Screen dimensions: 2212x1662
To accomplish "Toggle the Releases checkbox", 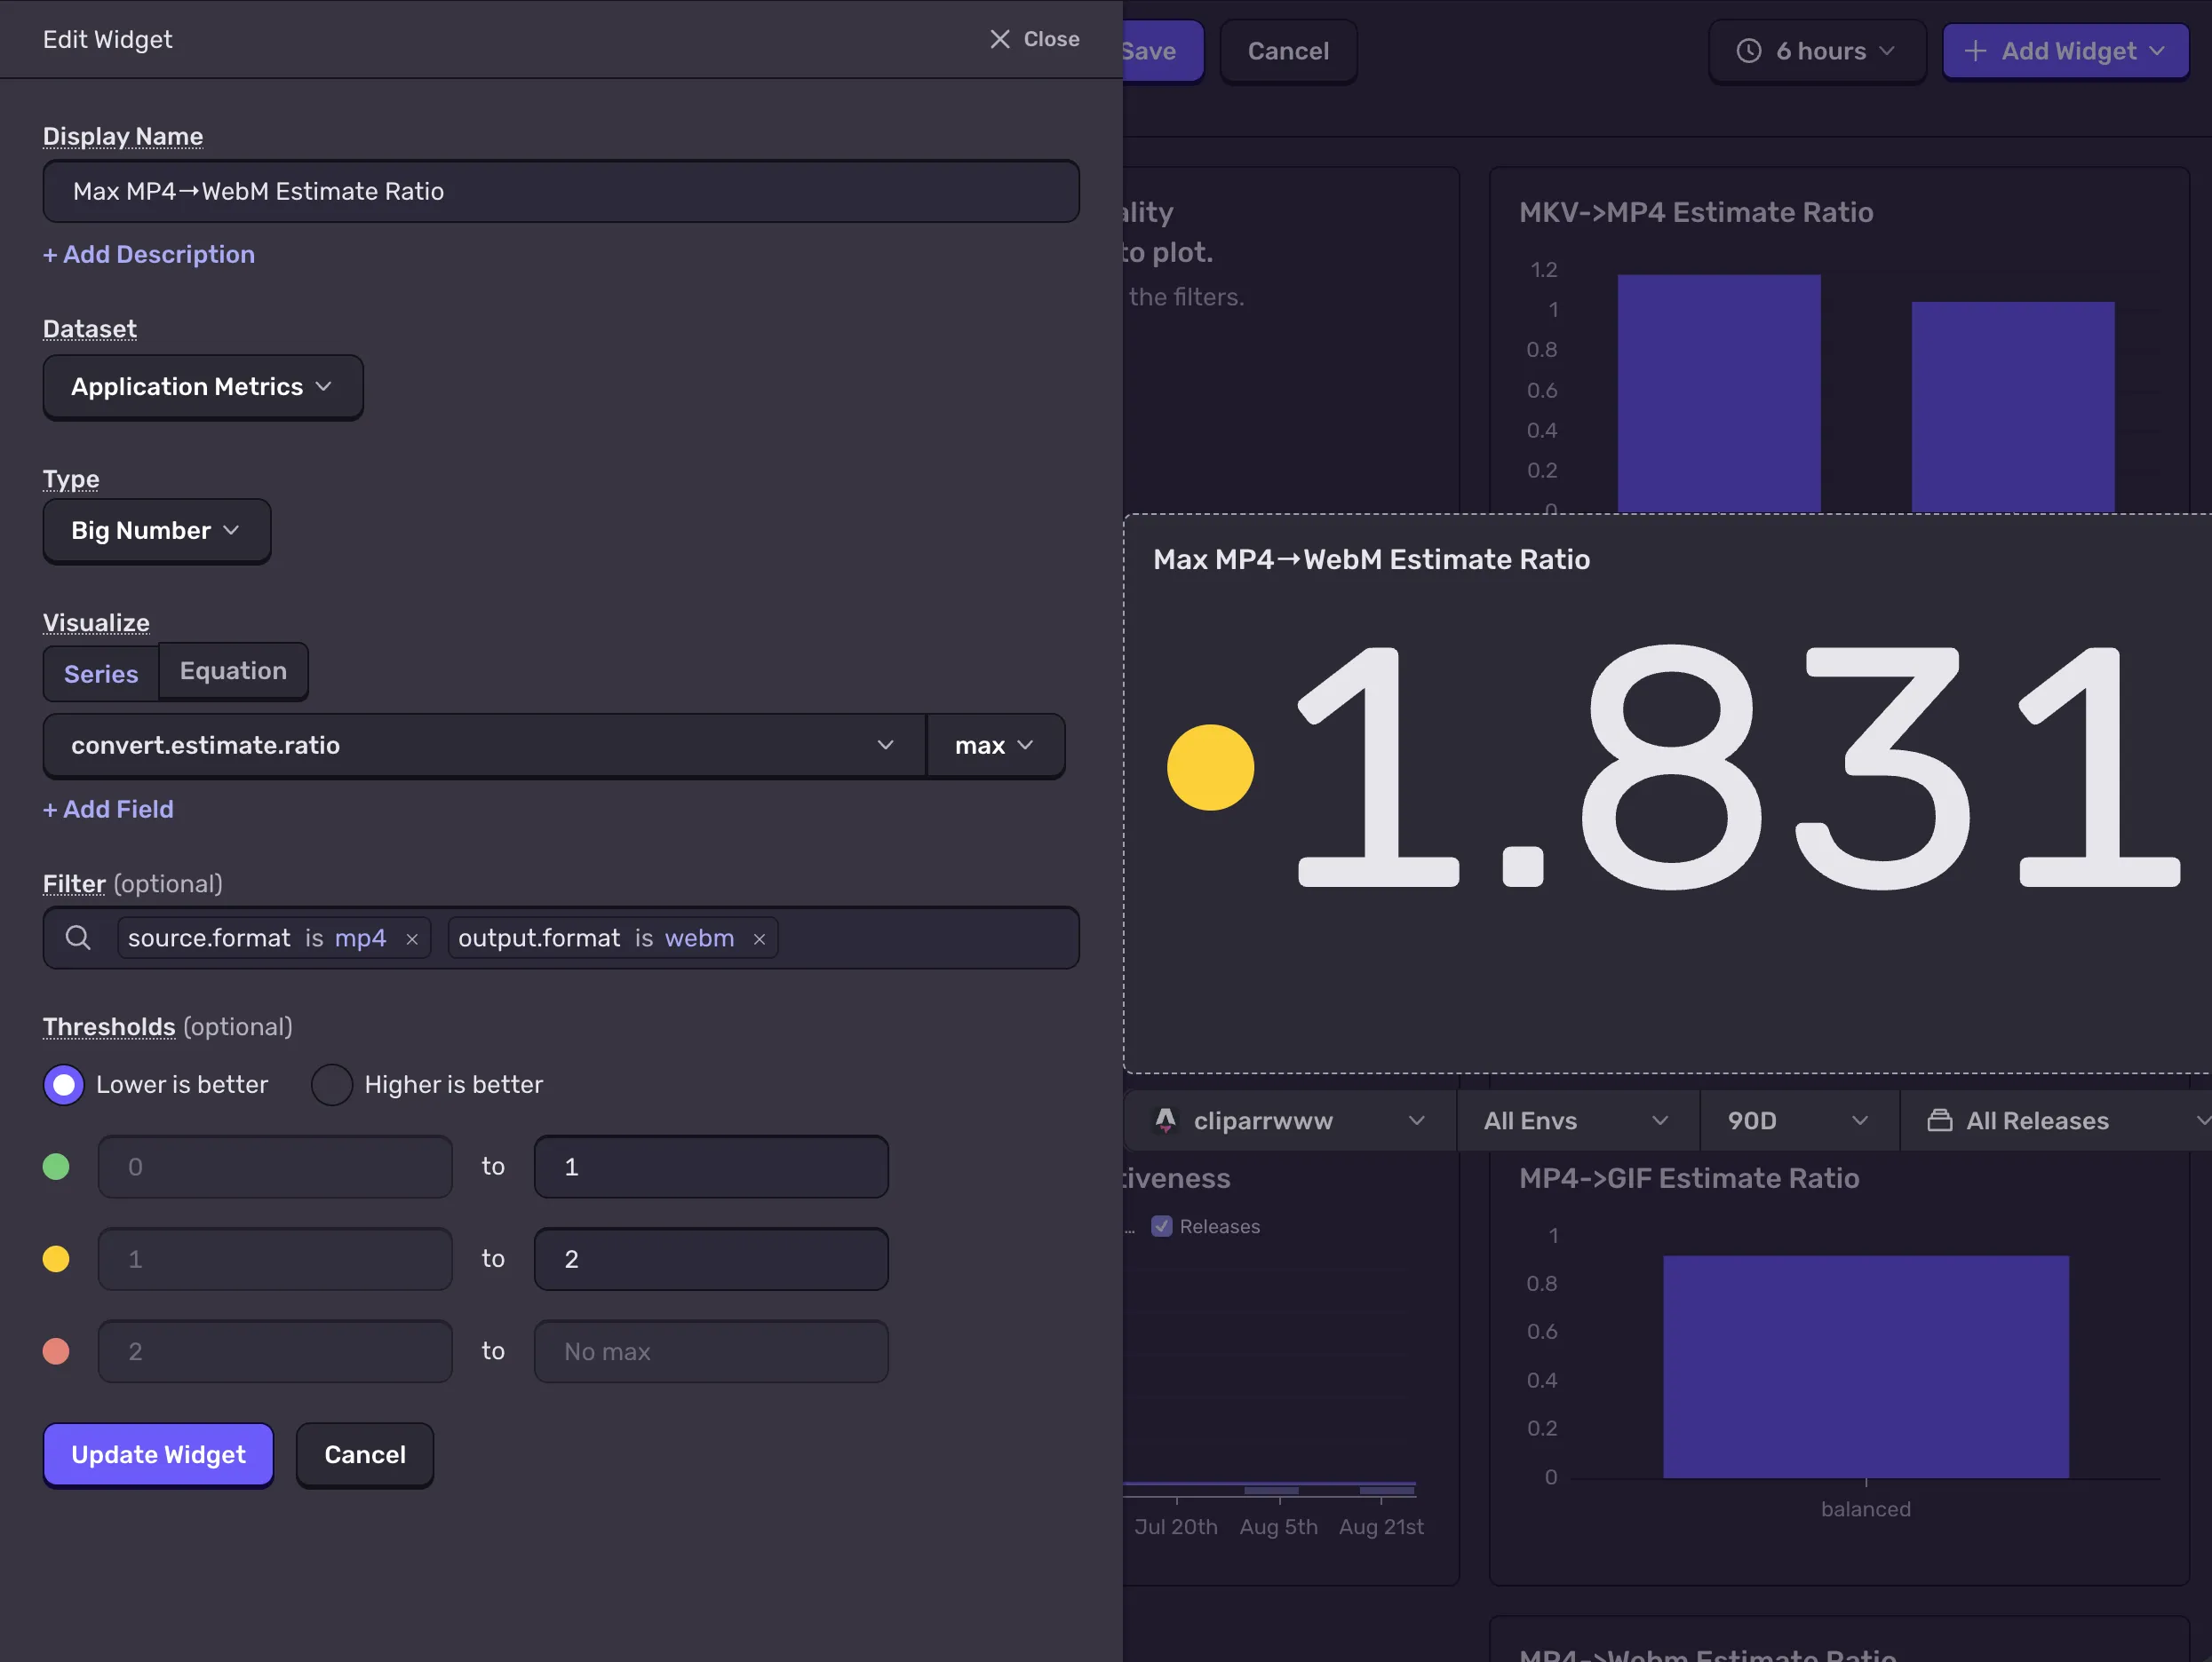I will click(x=1161, y=1226).
